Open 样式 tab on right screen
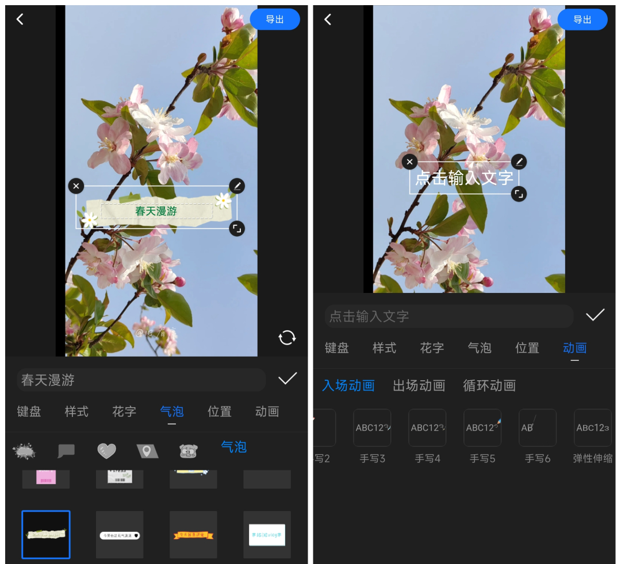The image size is (621, 564). [x=384, y=347]
